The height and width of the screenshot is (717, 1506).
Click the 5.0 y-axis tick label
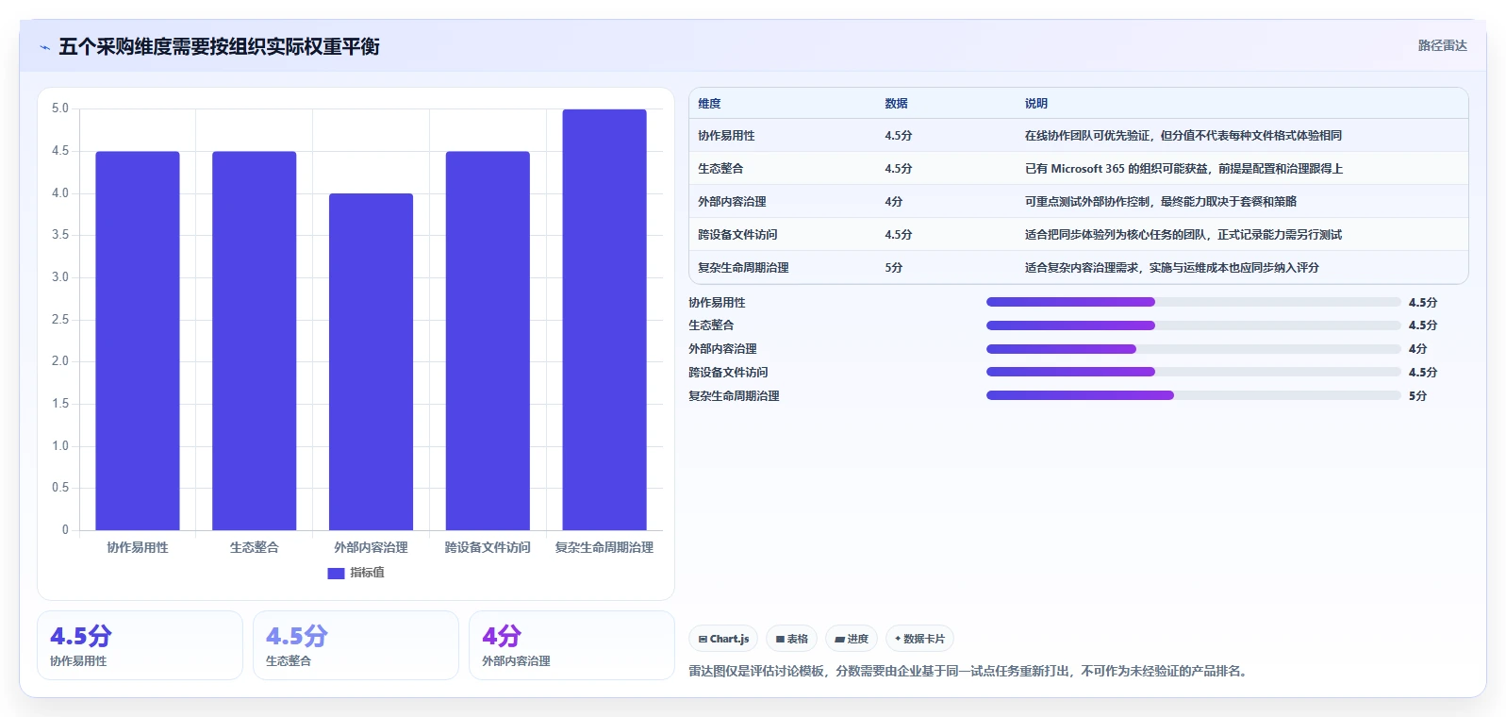60,108
